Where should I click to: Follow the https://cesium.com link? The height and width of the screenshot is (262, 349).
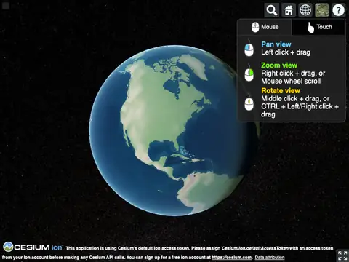[x=232, y=258]
